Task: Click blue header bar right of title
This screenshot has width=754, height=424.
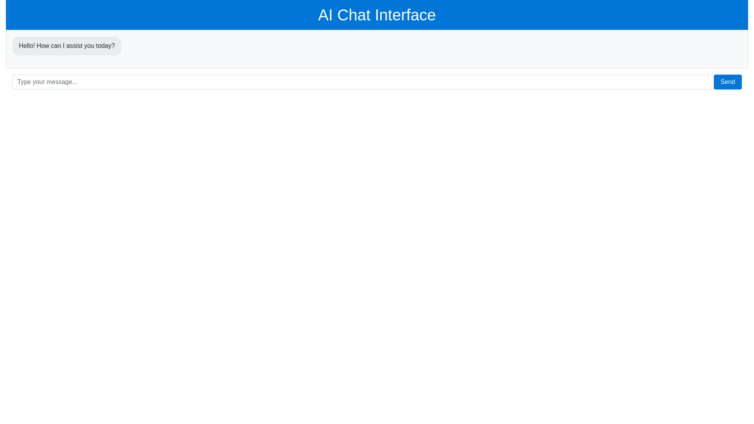Action: tap(589, 15)
